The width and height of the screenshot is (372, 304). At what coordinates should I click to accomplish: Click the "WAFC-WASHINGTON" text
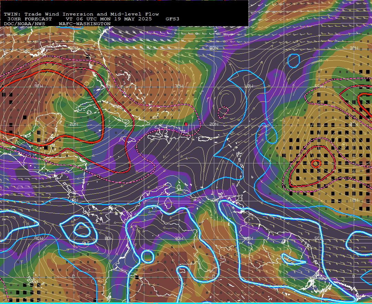[x=85, y=24]
